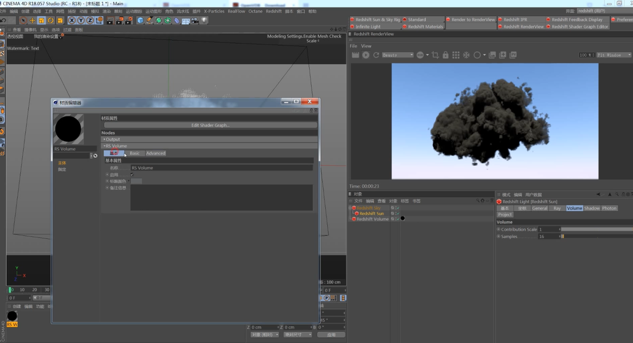Switch to the Advanced tab in RS Volume
This screenshot has height=343, width=633.
pyautogui.click(x=156, y=153)
